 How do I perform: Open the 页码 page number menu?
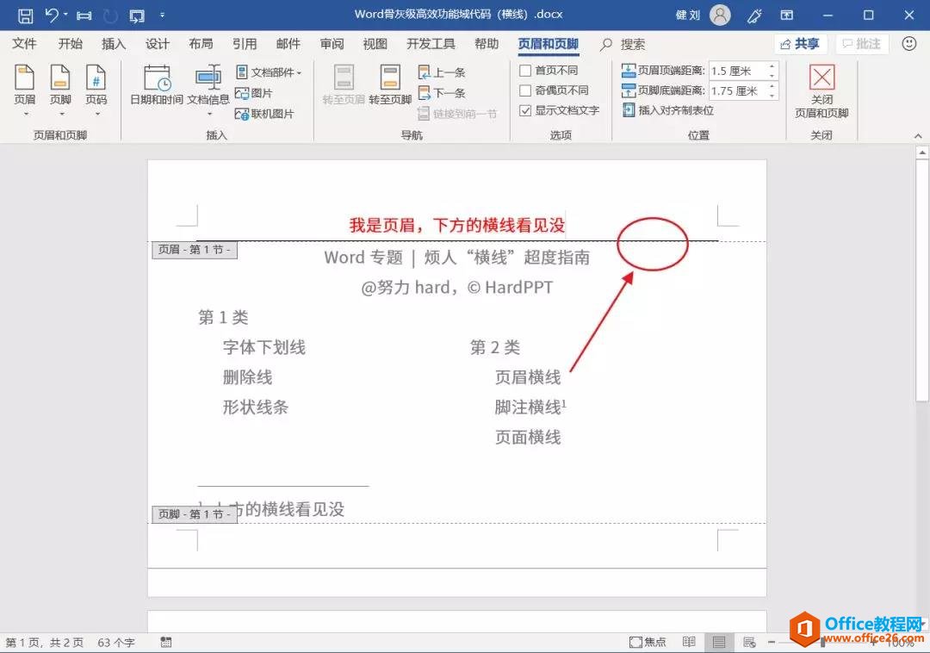(96, 90)
